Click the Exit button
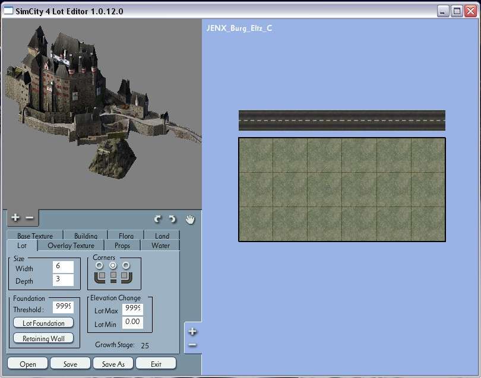The image size is (481, 378). tap(156, 364)
